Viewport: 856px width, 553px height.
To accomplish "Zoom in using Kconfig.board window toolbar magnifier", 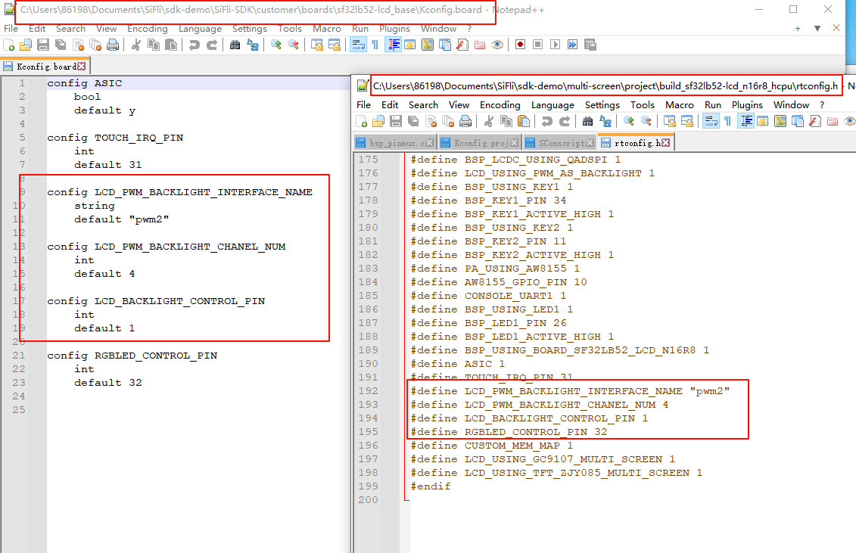I will click(x=275, y=45).
